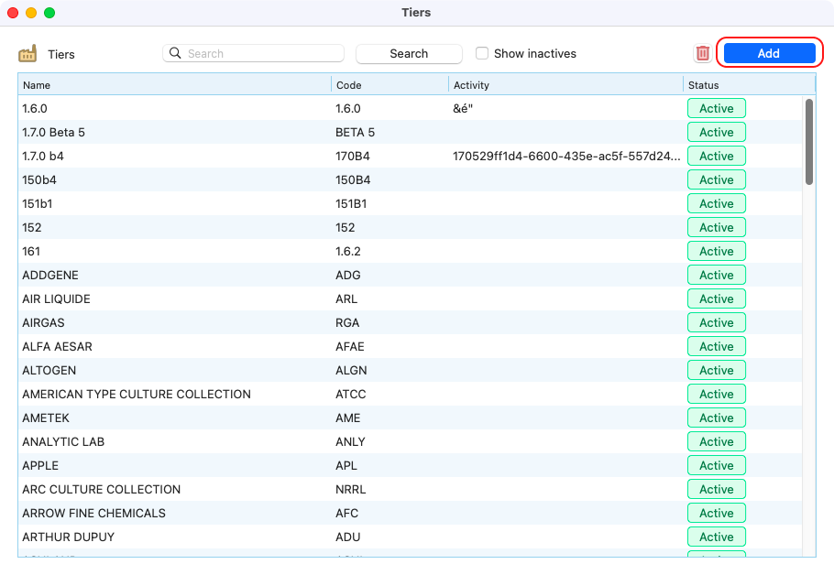The width and height of the screenshot is (834, 575).
Task: Sort by the Activity column header
Action: (566, 85)
